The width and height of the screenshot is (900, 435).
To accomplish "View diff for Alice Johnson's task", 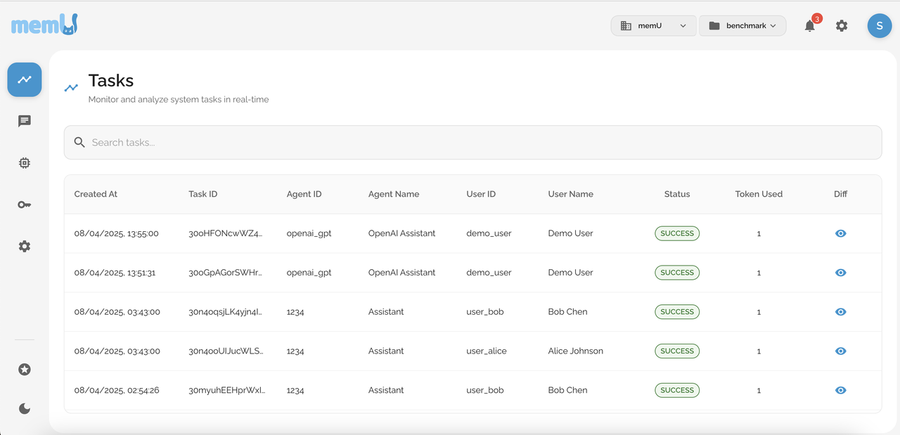I will [x=840, y=351].
